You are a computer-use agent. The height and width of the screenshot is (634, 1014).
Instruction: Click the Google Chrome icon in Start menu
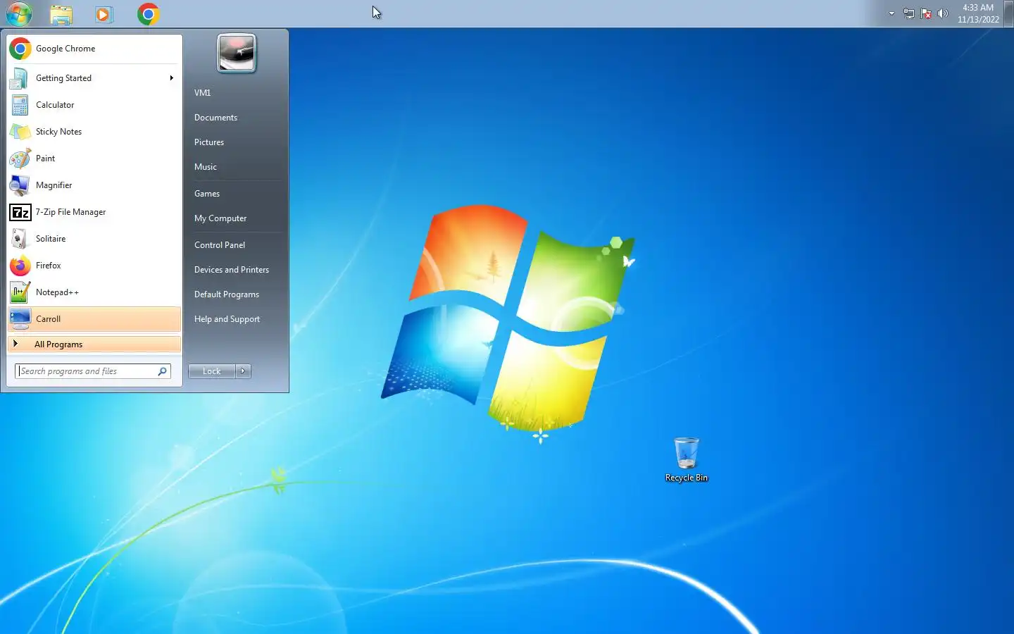[x=20, y=49]
